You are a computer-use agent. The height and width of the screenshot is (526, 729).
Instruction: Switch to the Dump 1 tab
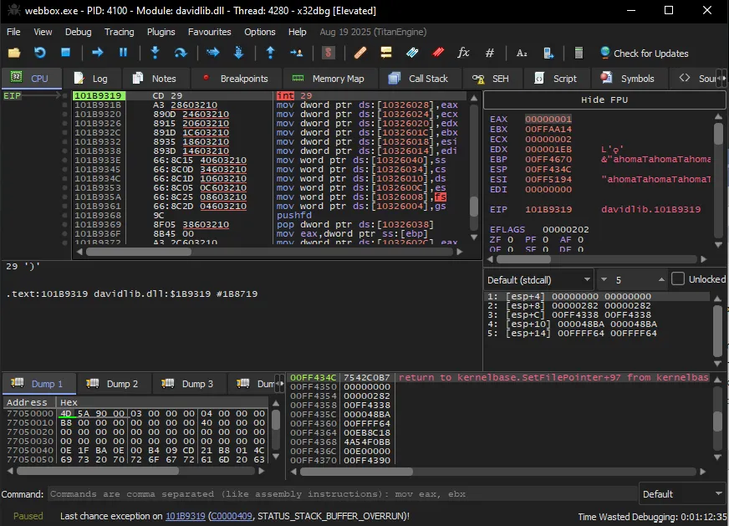[x=39, y=384]
